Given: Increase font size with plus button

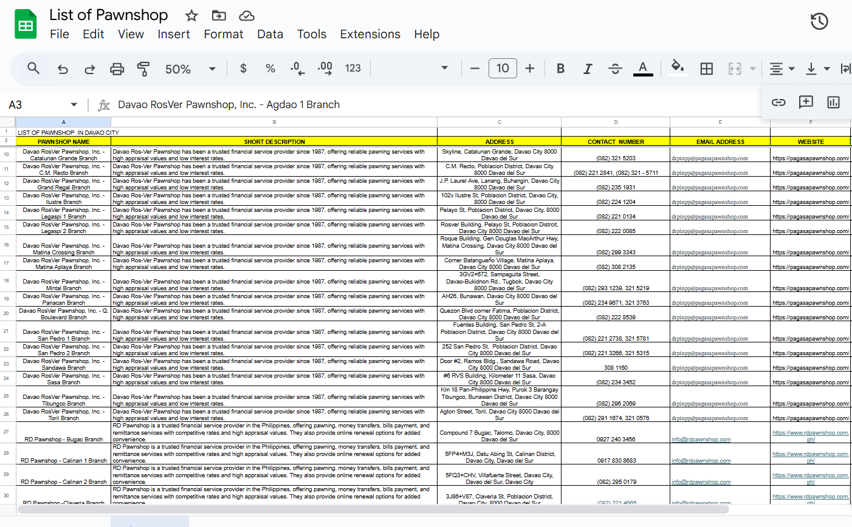Looking at the screenshot, I should coord(530,69).
